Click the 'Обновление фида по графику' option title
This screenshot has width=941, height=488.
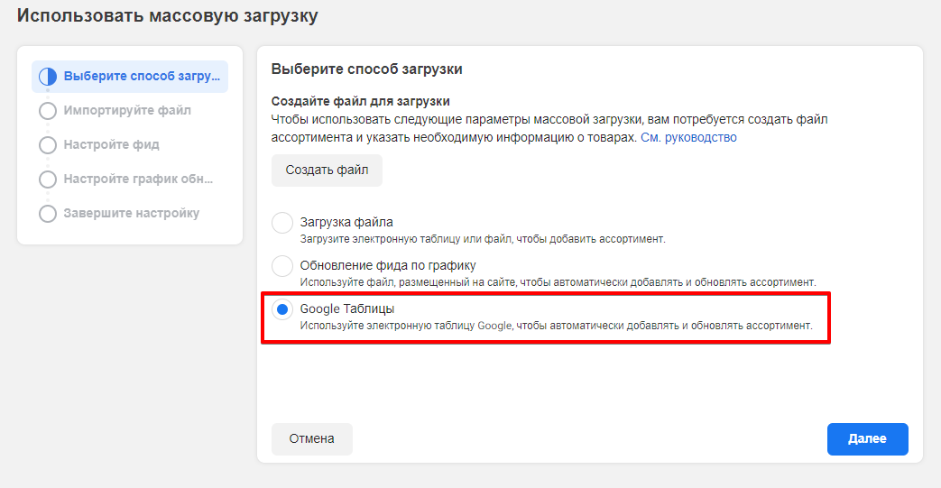pyautogui.click(x=388, y=265)
